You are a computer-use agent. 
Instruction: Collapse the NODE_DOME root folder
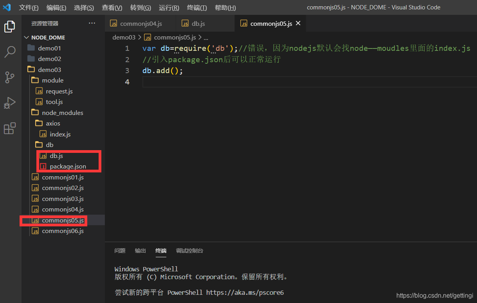pyautogui.click(x=63, y=38)
